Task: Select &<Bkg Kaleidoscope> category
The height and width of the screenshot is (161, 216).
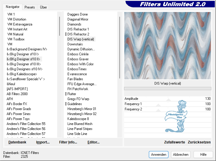Action: 22,74
